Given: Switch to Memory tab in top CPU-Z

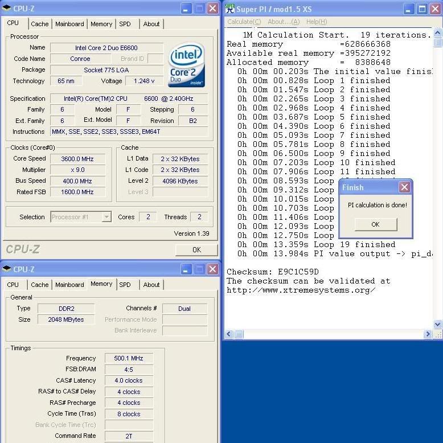Looking at the screenshot, I should coord(101,24).
